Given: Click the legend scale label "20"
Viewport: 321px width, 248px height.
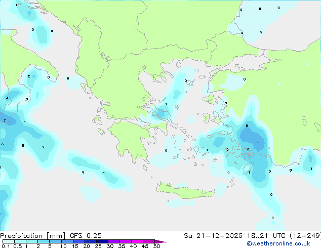Looking at the screenshot, I should (x=87, y=246).
